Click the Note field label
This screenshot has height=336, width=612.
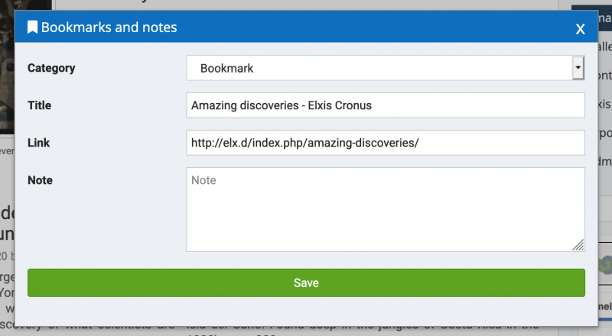click(x=41, y=180)
